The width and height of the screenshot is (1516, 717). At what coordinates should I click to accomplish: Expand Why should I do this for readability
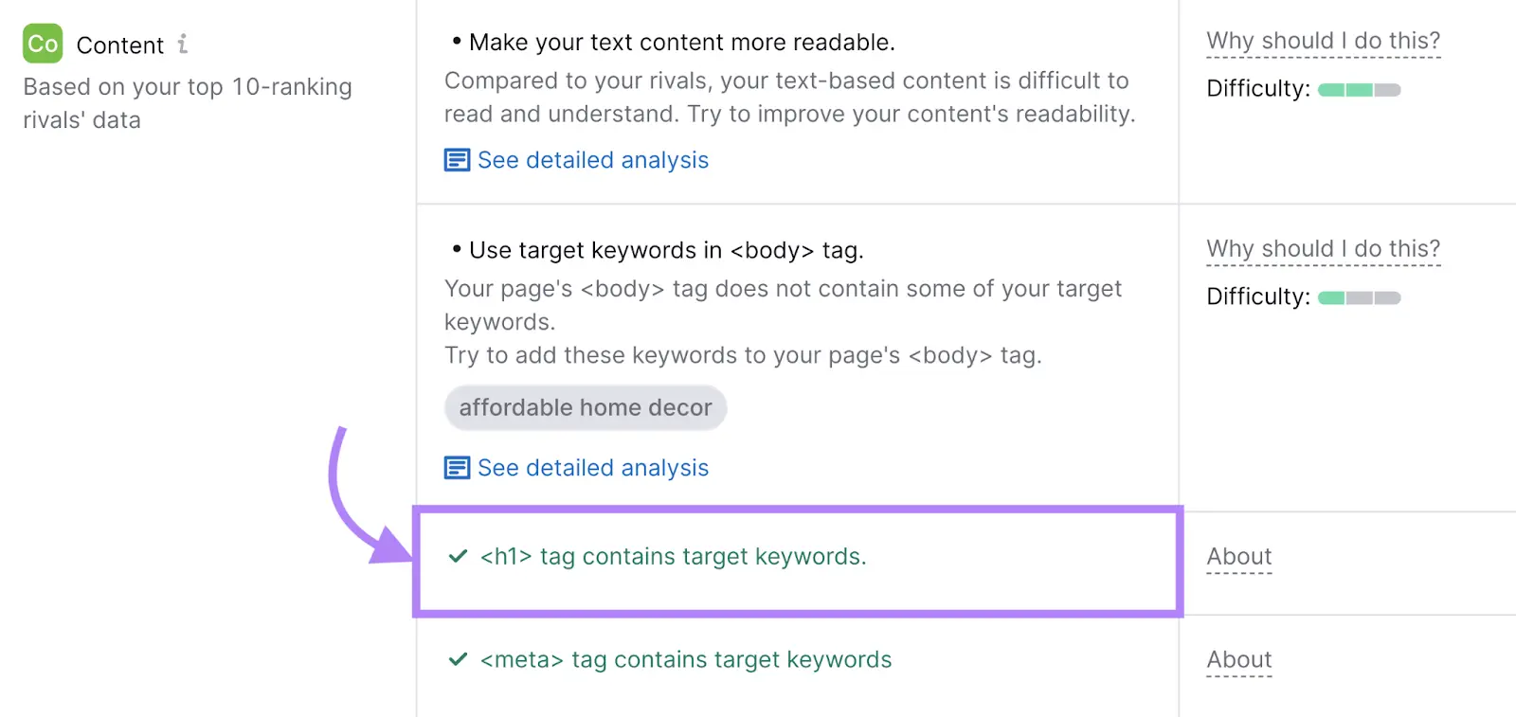coord(1323,41)
